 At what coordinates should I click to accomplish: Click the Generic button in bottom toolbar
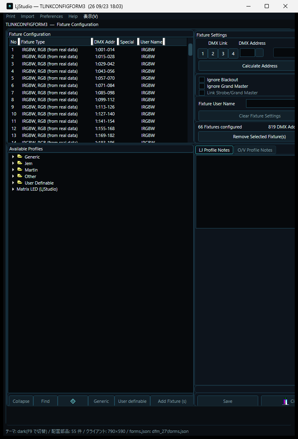click(101, 401)
